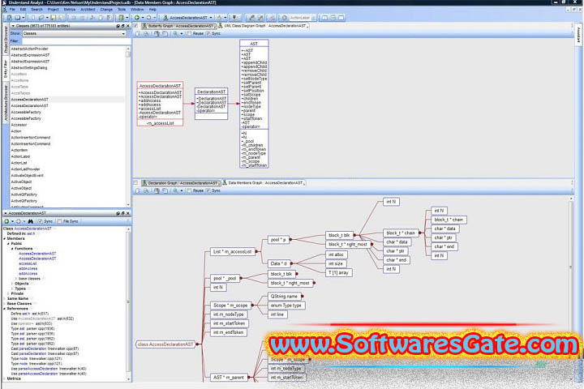Toggle checkbox left of Declaration Graph tab

(x=136, y=183)
